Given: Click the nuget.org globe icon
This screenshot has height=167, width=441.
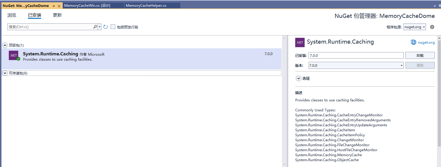Looking at the screenshot, I should (x=414, y=42).
